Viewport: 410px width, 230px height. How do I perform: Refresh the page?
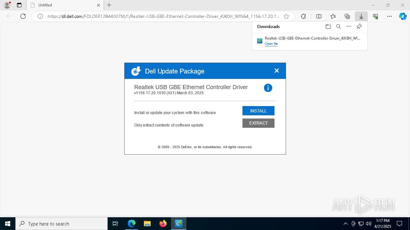click(23, 16)
